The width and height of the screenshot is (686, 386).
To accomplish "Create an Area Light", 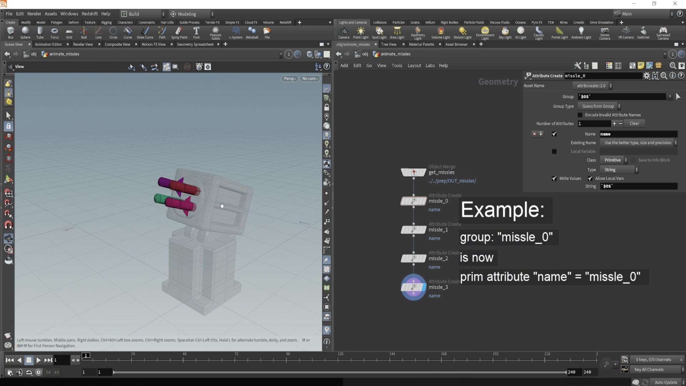I will click(x=397, y=33).
